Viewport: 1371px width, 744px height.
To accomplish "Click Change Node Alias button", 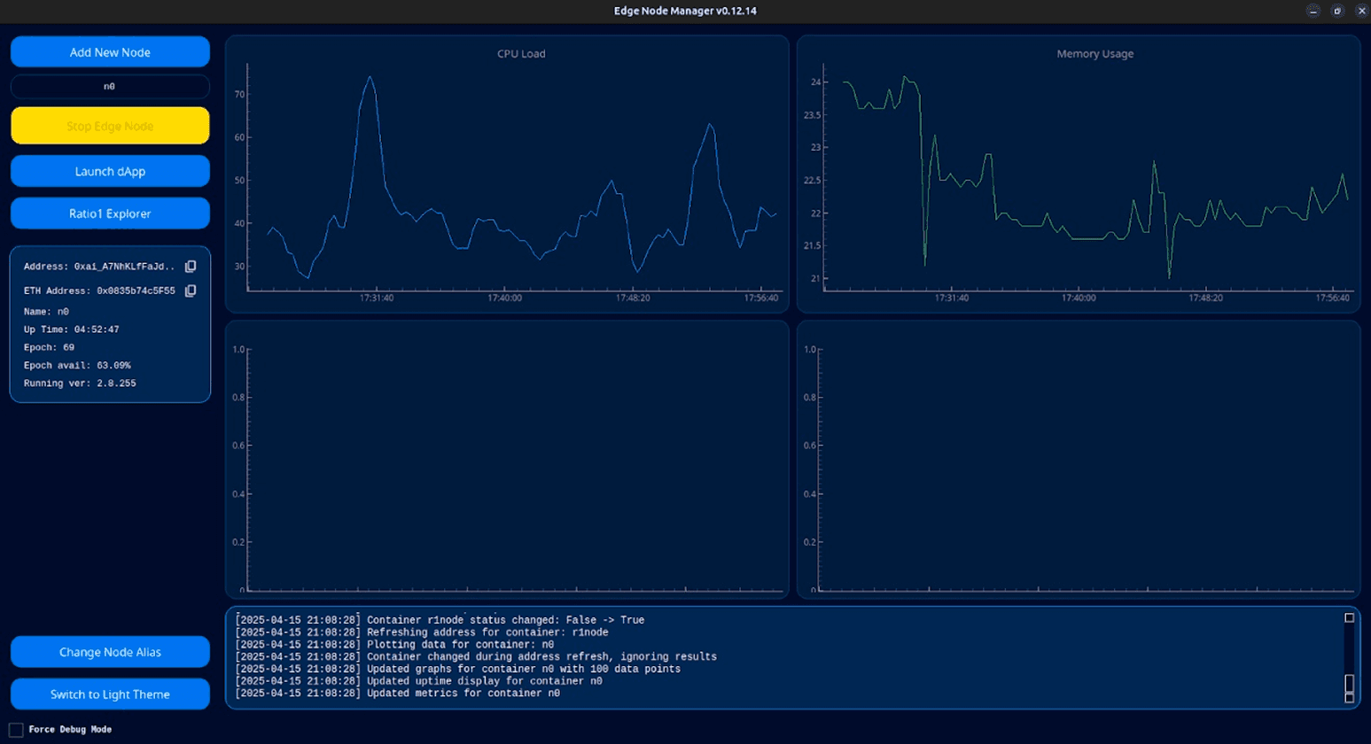I will pyautogui.click(x=110, y=652).
